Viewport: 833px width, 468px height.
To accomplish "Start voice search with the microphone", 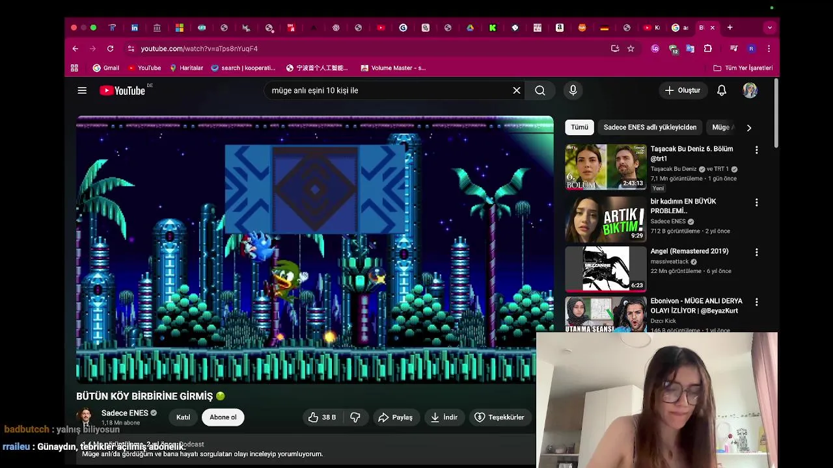I will tap(573, 90).
